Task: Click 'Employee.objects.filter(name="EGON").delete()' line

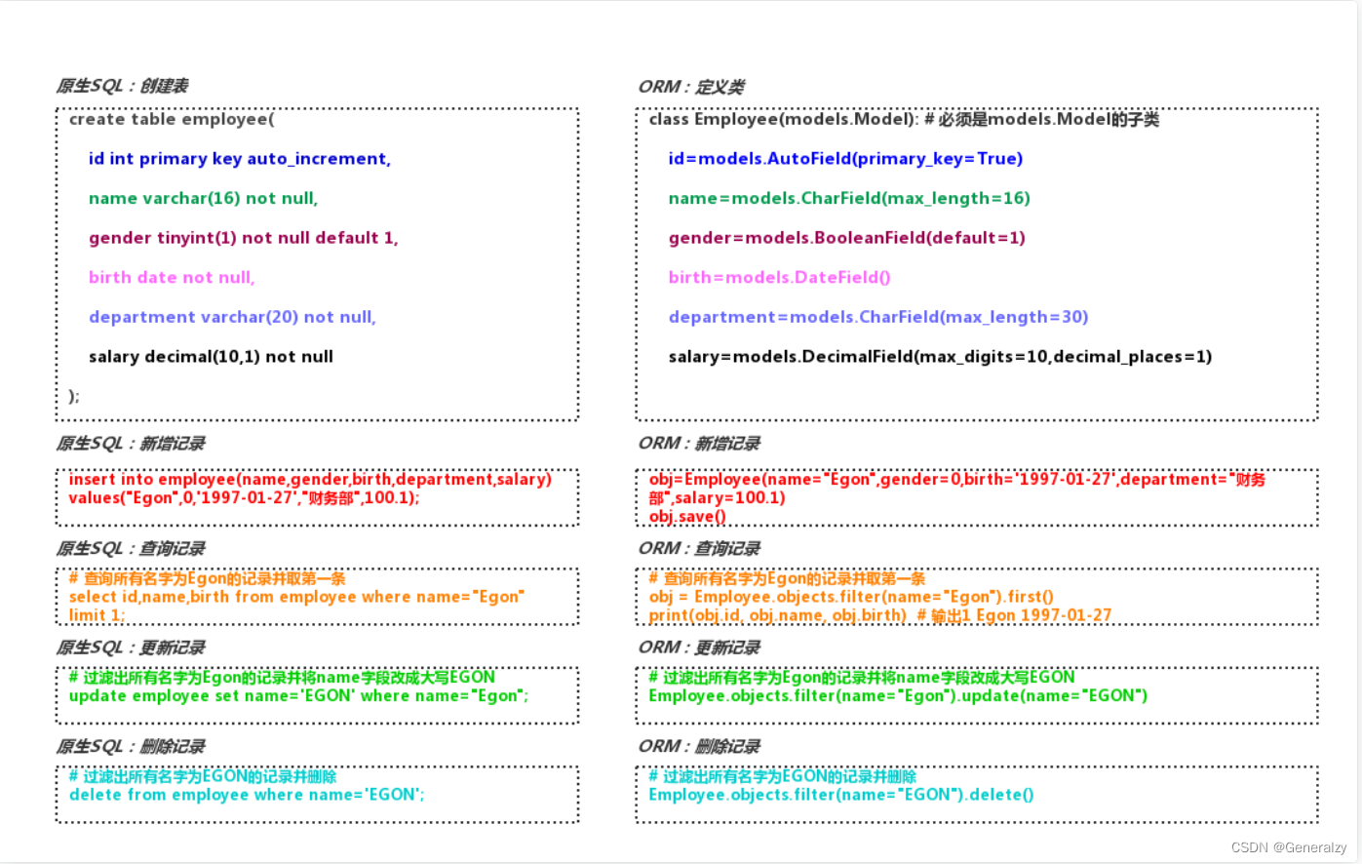Action: pyautogui.click(x=841, y=795)
